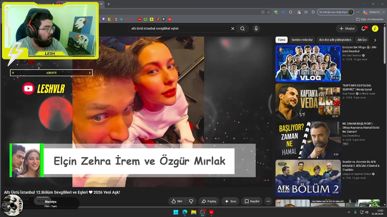Click the video title below the player
The height and width of the screenshot is (217, 387).
(62, 192)
